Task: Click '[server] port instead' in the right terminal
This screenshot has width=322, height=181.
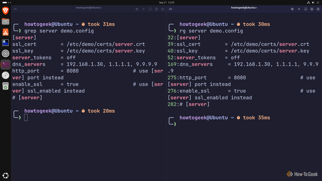Action: (x=199, y=84)
